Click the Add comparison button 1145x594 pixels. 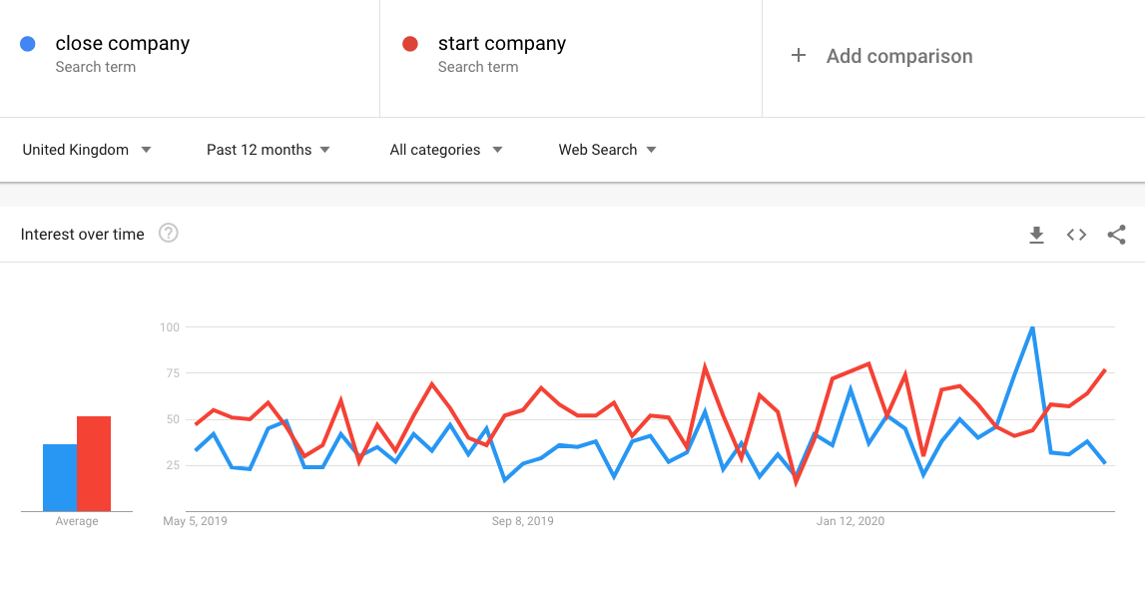click(898, 56)
